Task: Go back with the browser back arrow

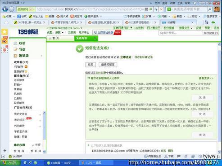Action: tap(5, 9)
